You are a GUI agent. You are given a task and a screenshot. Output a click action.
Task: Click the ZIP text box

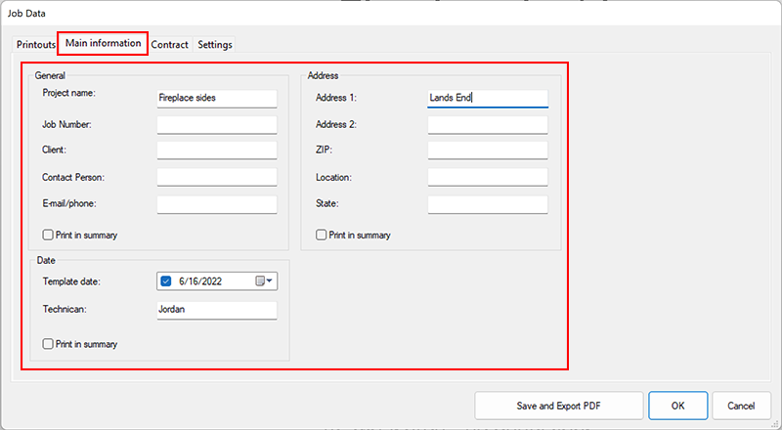488,150
